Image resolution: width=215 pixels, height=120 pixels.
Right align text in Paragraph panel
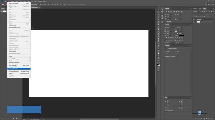tap(171, 12)
